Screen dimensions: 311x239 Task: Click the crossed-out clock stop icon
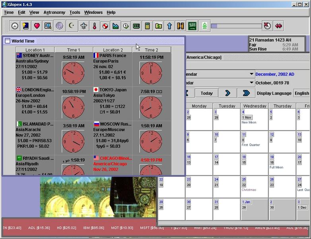[x=267, y=26]
